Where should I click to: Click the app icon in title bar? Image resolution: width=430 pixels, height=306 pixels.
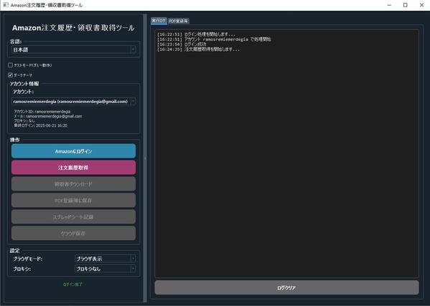[x=6, y=5]
